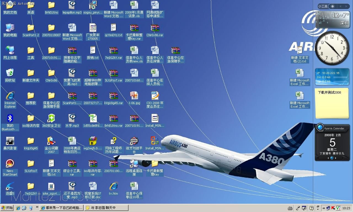Viewport: 353px width, 212px height.
Task: Click the Kaspersky K tray icon
Action: tap(333, 208)
